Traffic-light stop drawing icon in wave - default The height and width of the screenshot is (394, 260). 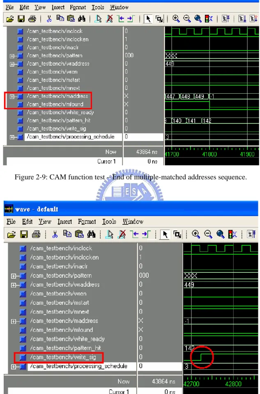[233, 235]
